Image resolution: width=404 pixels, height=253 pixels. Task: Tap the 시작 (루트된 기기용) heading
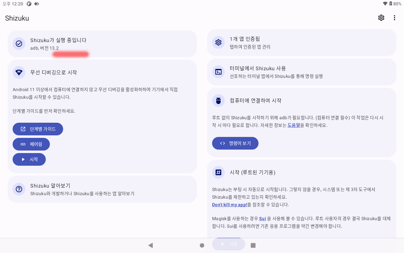252,172
